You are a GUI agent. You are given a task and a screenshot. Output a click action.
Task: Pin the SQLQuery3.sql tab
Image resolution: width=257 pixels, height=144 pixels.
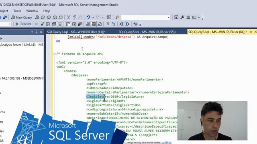pyautogui.click(x=251, y=32)
